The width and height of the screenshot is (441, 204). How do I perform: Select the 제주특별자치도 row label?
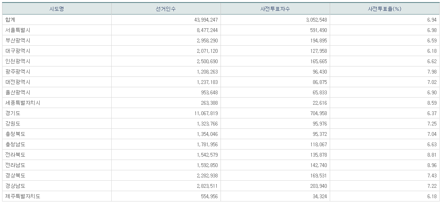[x=23, y=196]
